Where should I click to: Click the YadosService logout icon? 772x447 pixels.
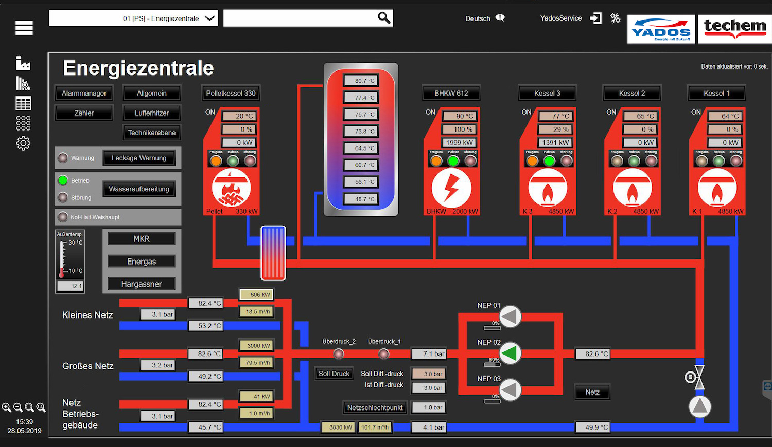coord(595,18)
